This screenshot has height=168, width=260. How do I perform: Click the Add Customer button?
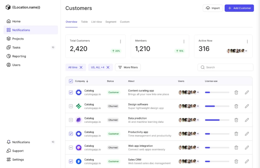[239, 8]
